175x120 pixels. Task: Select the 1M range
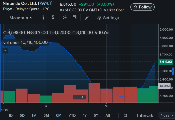pos(34,115)
